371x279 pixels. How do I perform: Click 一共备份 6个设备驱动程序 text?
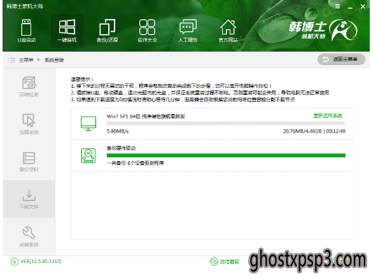135,163
